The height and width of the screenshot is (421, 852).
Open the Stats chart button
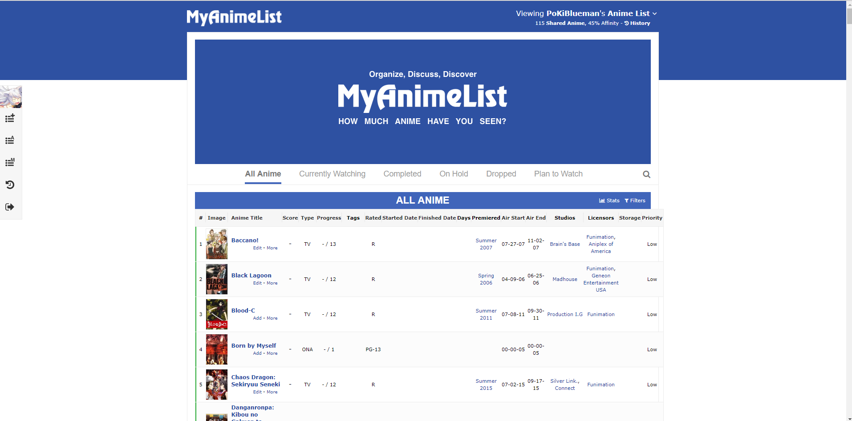click(609, 200)
